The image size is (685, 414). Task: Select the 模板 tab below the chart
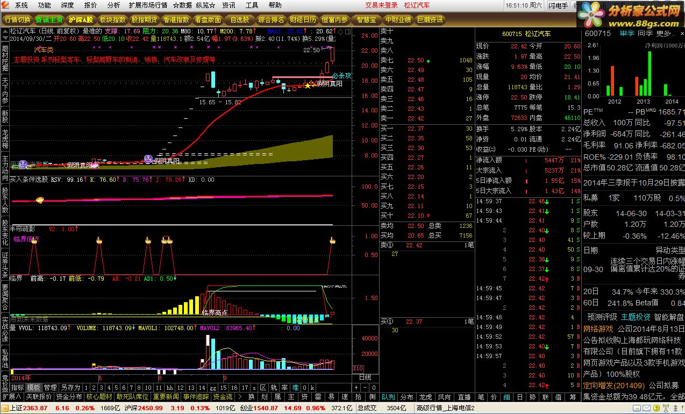(x=33, y=387)
